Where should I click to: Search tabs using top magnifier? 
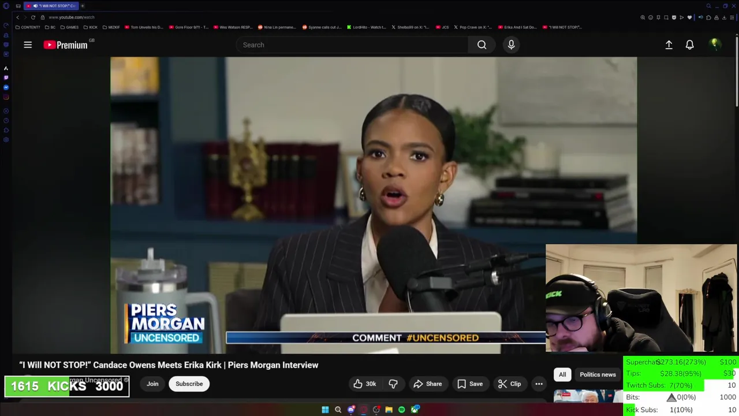pos(708,6)
